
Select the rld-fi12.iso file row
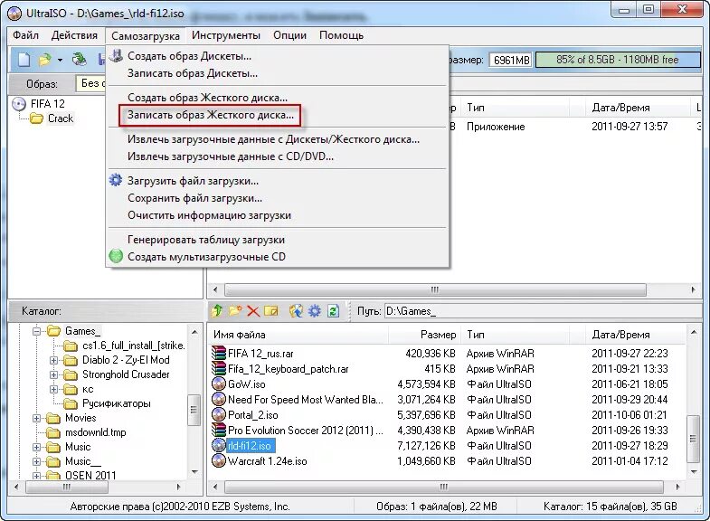click(x=446, y=446)
